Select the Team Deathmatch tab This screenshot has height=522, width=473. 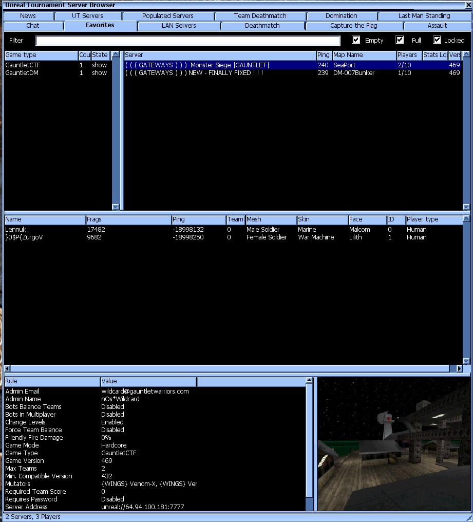260,15
